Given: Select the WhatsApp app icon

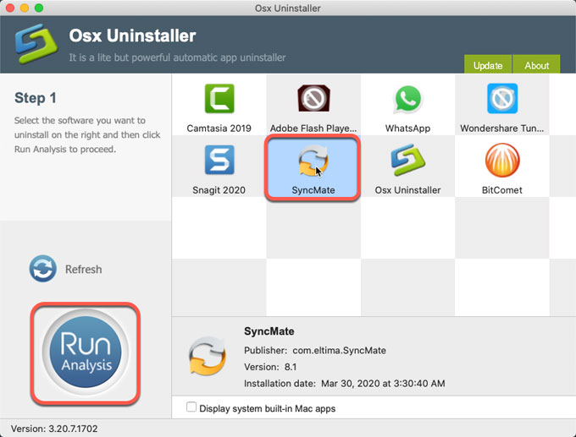Looking at the screenshot, I should (x=407, y=99).
